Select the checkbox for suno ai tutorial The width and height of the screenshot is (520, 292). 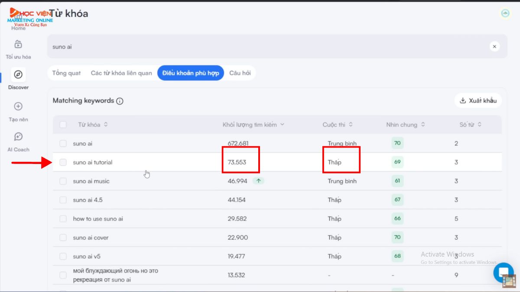[63, 162]
